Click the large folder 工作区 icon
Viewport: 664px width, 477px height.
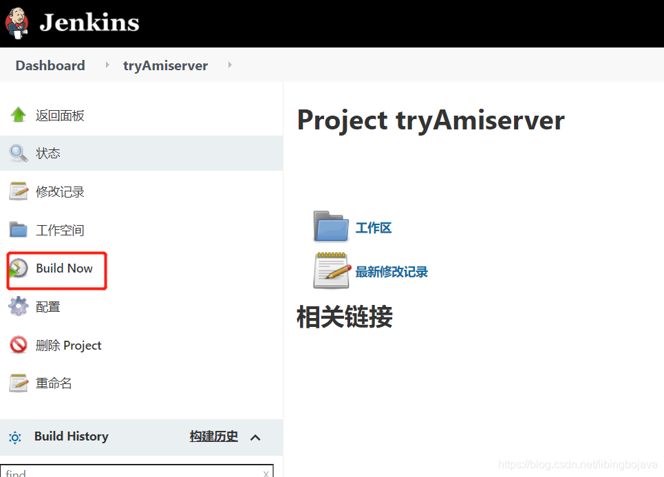(331, 226)
